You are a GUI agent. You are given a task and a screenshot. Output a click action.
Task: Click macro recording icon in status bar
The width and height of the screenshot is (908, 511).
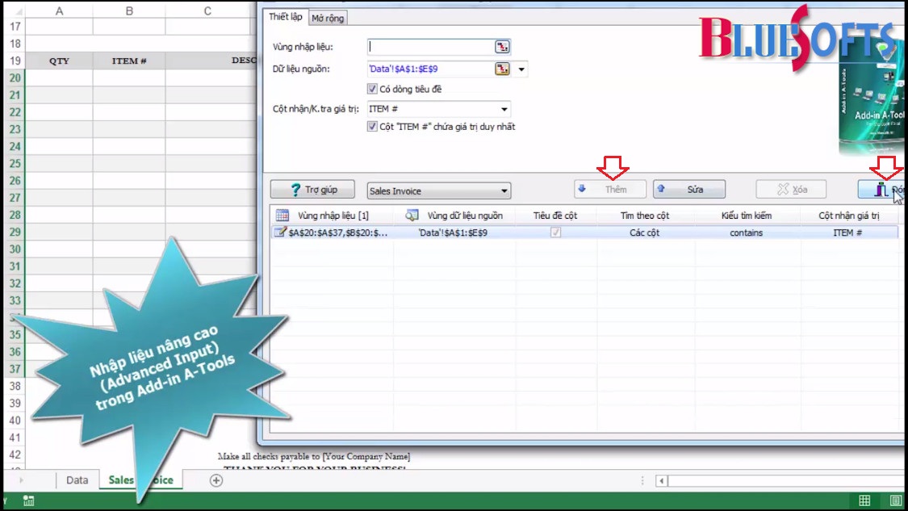(27, 501)
